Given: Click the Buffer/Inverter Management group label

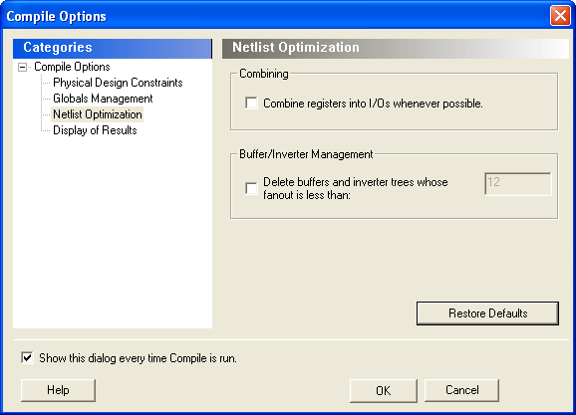Looking at the screenshot, I should 306,154.
